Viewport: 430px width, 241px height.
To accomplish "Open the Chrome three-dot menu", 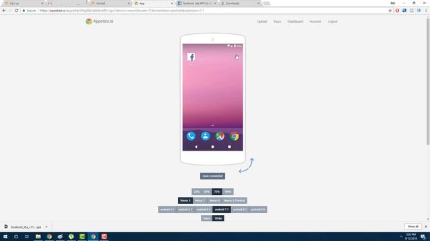I will (426, 11).
